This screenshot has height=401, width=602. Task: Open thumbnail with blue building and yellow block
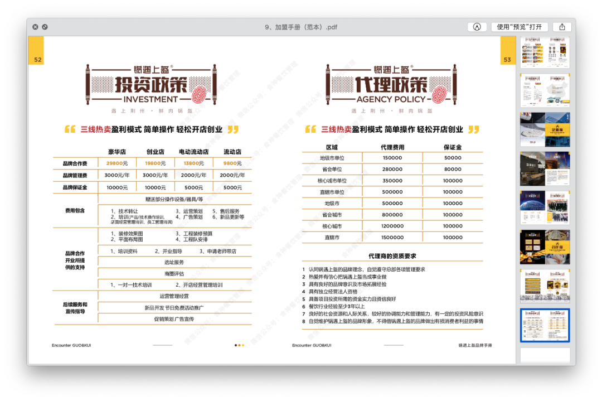(545, 129)
